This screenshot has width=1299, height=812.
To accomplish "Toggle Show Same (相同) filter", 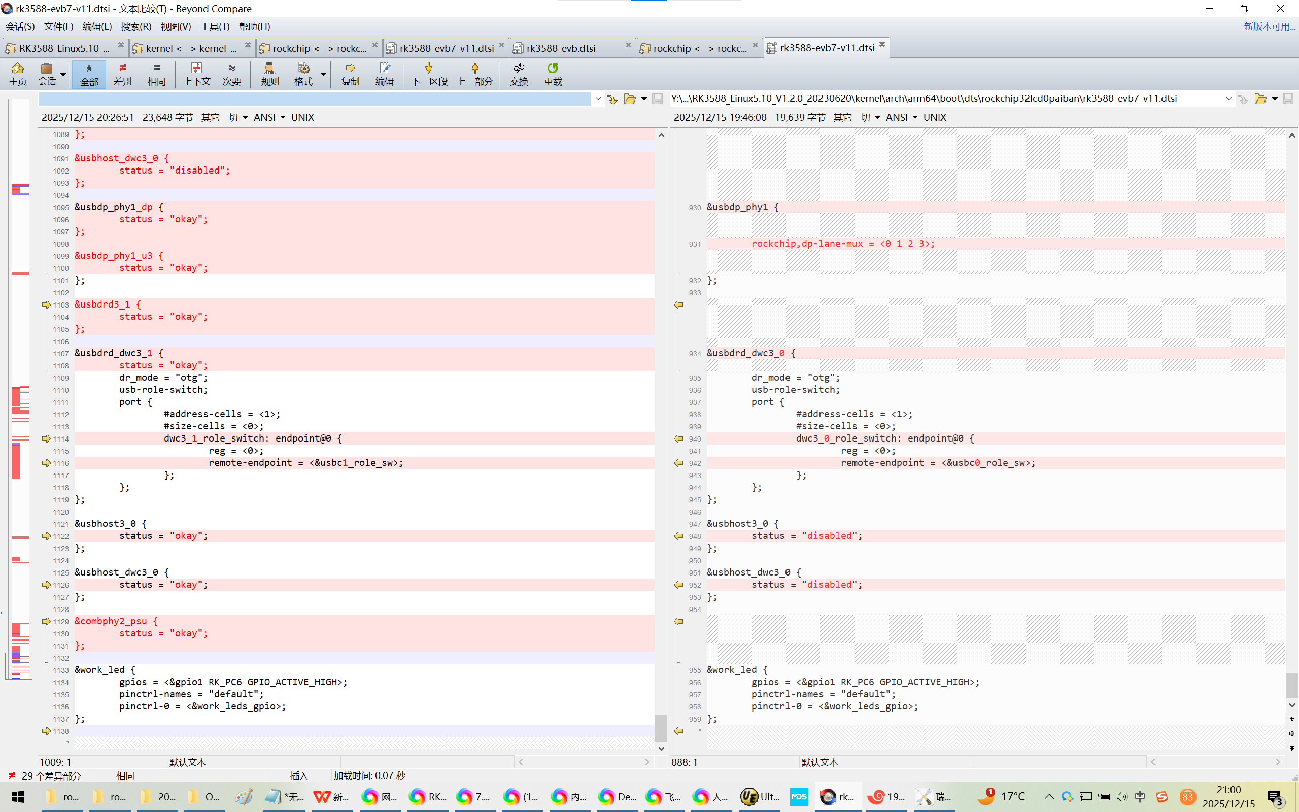I will pyautogui.click(x=156, y=74).
